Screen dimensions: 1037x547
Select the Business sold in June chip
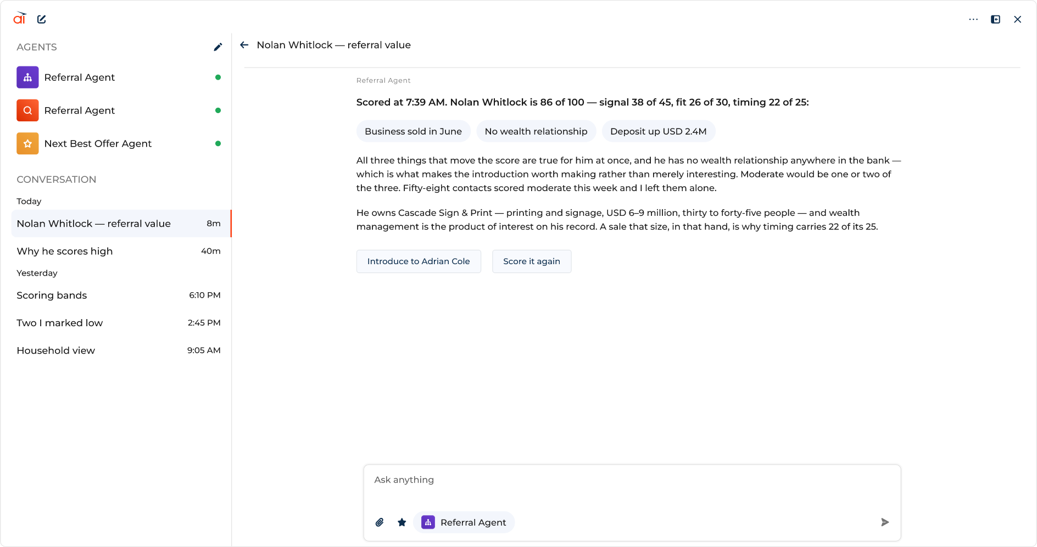[x=414, y=131]
